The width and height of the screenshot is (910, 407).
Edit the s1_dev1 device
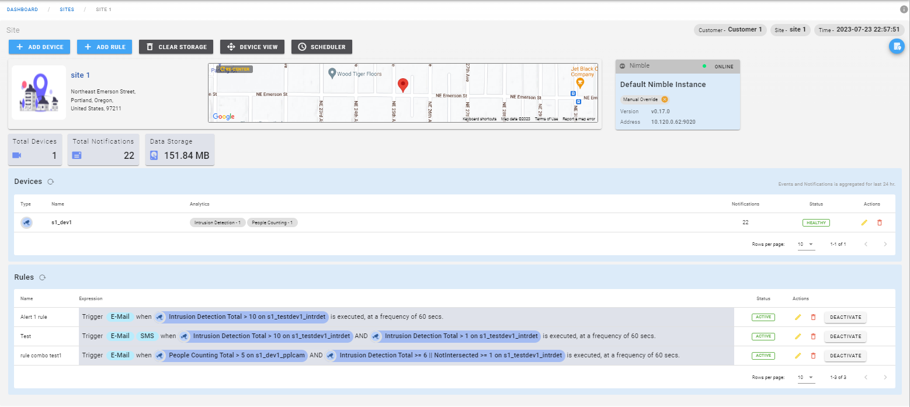pyautogui.click(x=864, y=222)
